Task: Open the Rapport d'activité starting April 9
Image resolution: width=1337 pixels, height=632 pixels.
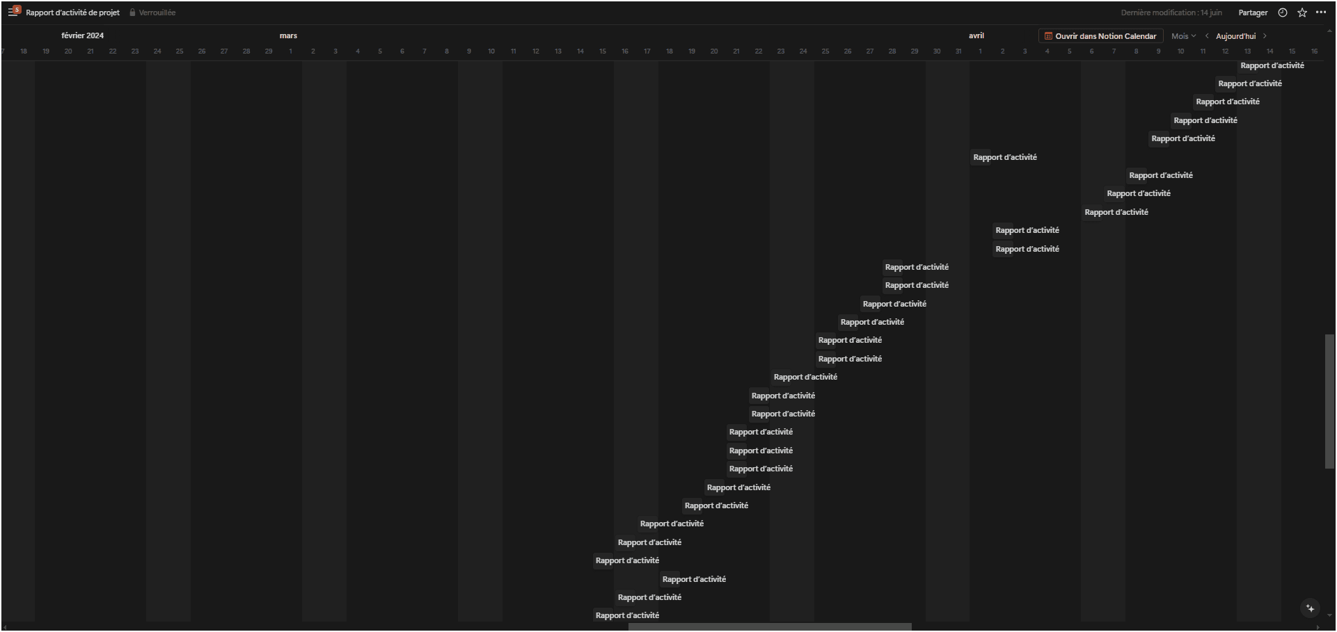Action: (x=1183, y=138)
